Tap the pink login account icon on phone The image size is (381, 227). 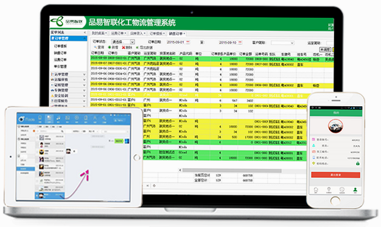313,140
